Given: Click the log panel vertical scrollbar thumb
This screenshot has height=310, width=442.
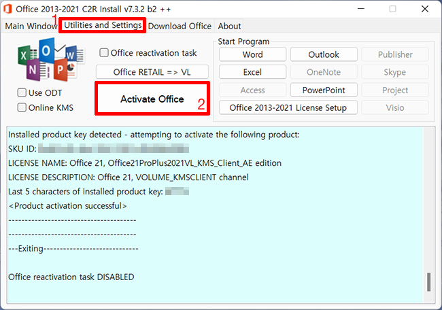Looking at the screenshot, I should point(428,282).
